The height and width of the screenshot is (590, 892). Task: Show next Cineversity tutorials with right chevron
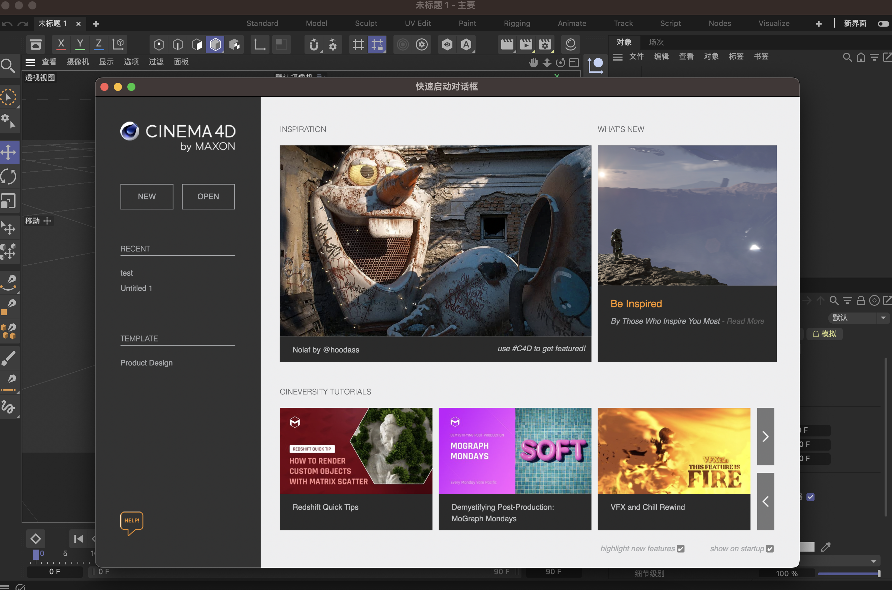tap(765, 436)
